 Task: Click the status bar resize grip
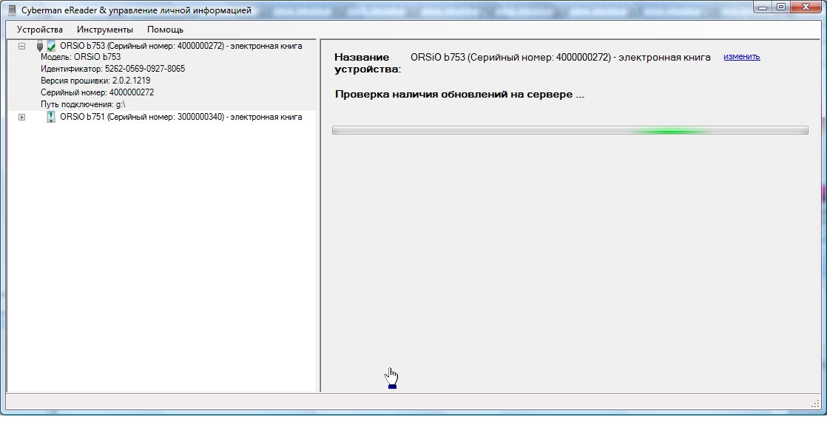(x=814, y=404)
